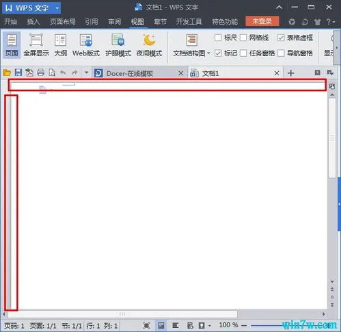Export to PDF using the toolbar icon
Screen dimensions: 341x332
(x=29, y=73)
